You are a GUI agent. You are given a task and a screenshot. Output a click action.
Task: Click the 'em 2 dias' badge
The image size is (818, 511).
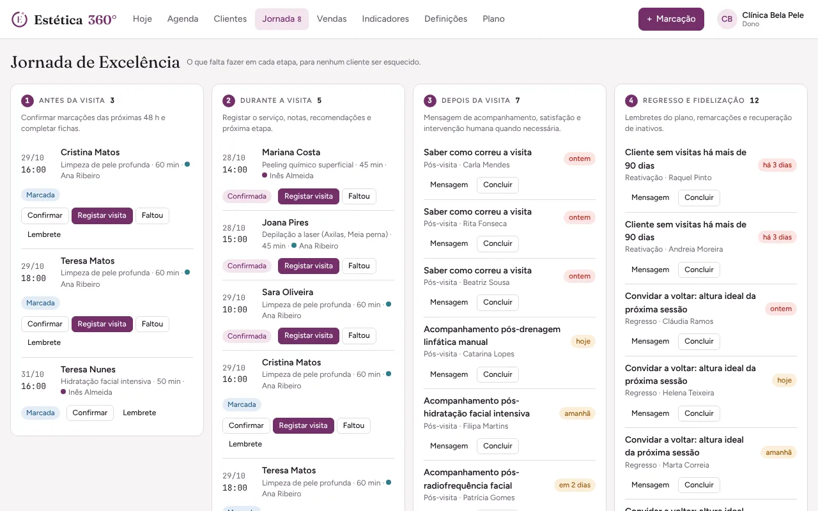(575, 485)
